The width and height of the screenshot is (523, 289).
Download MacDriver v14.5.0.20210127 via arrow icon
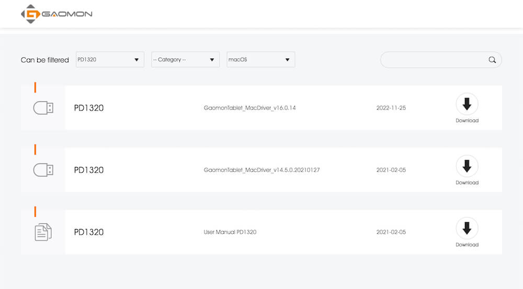tap(467, 166)
